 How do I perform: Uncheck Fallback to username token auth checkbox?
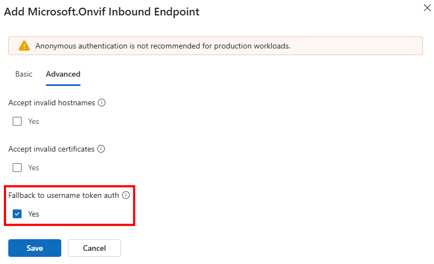point(17,214)
